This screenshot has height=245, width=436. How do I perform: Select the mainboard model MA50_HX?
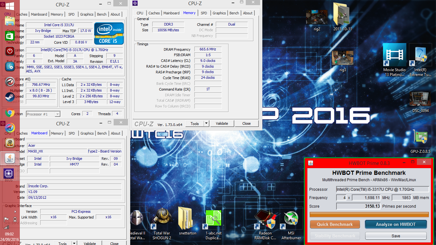[57, 151]
